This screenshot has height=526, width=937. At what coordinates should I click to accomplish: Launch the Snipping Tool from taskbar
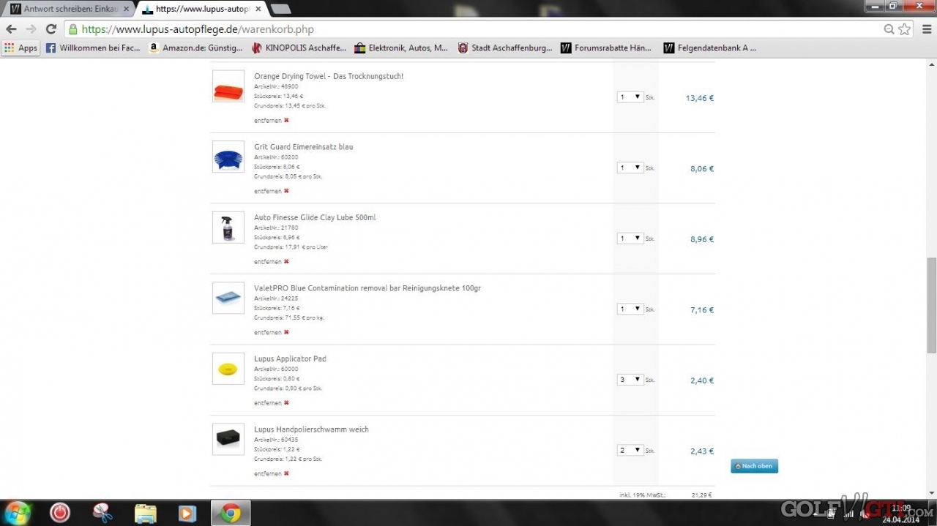(x=102, y=513)
